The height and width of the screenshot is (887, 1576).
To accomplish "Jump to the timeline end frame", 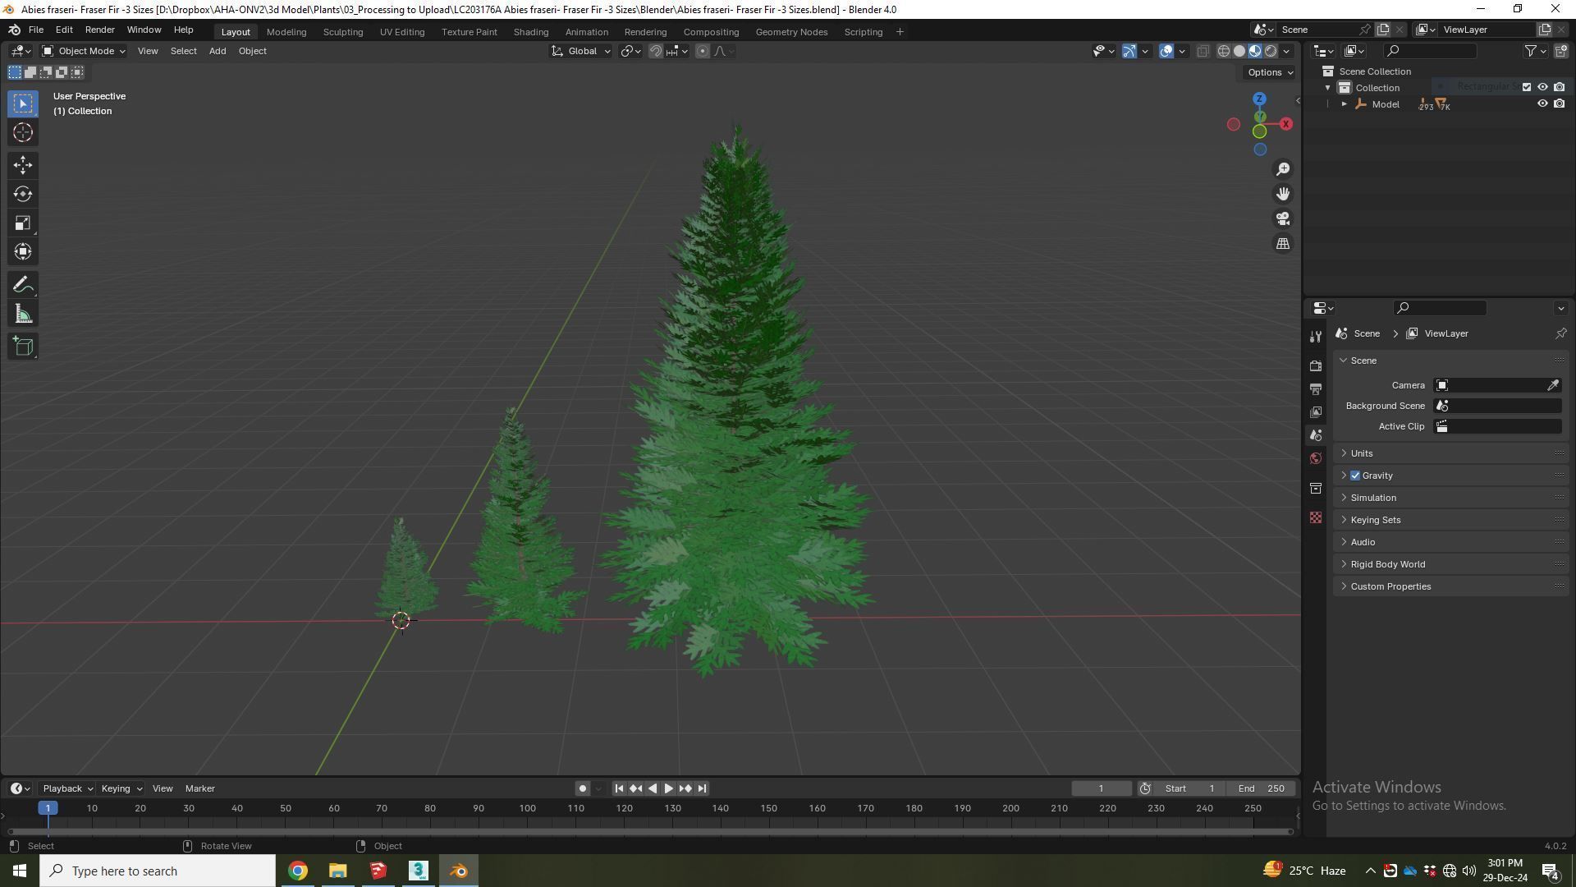I will pyautogui.click(x=702, y=788).
